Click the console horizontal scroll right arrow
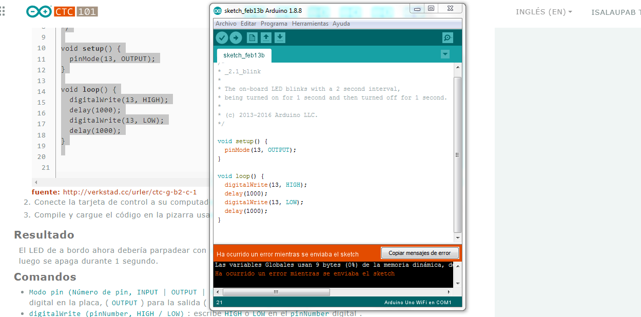Viewport: 641px width, 317px height. (450, 292)
